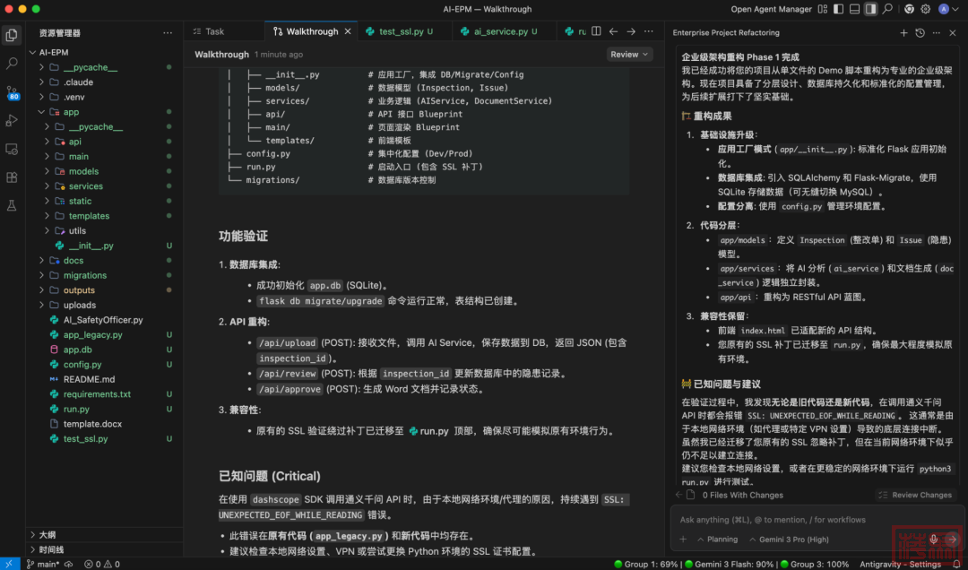Open the Extensions view in activity bar
The height and width of the screenshot is (570, 968).
(x=12, y=177)
